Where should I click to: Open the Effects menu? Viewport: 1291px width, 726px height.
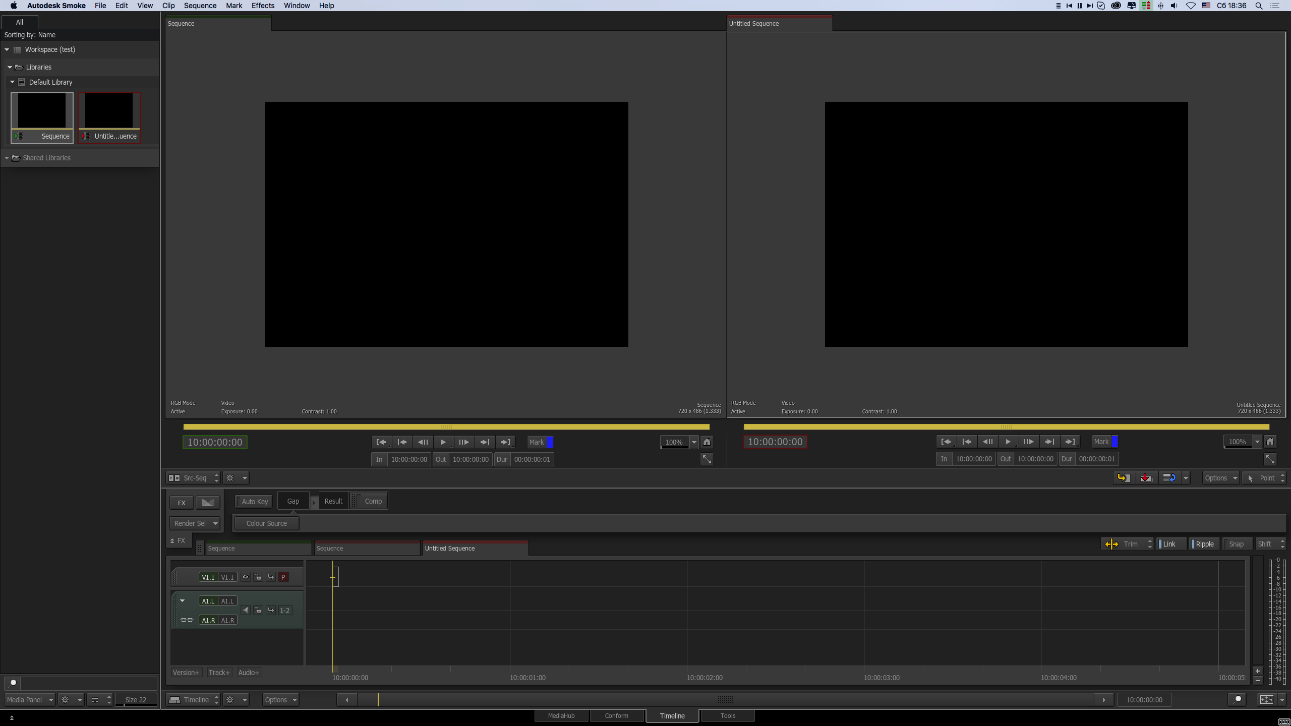[x=263, y=6]
